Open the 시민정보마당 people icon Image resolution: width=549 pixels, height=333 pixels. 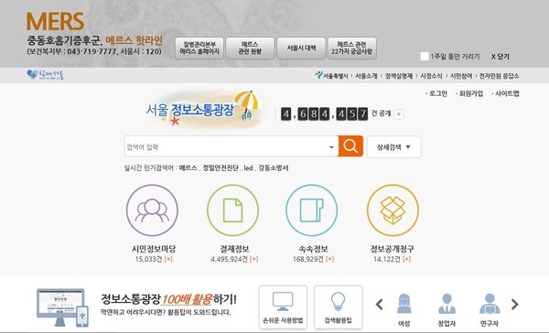[152, 210]
